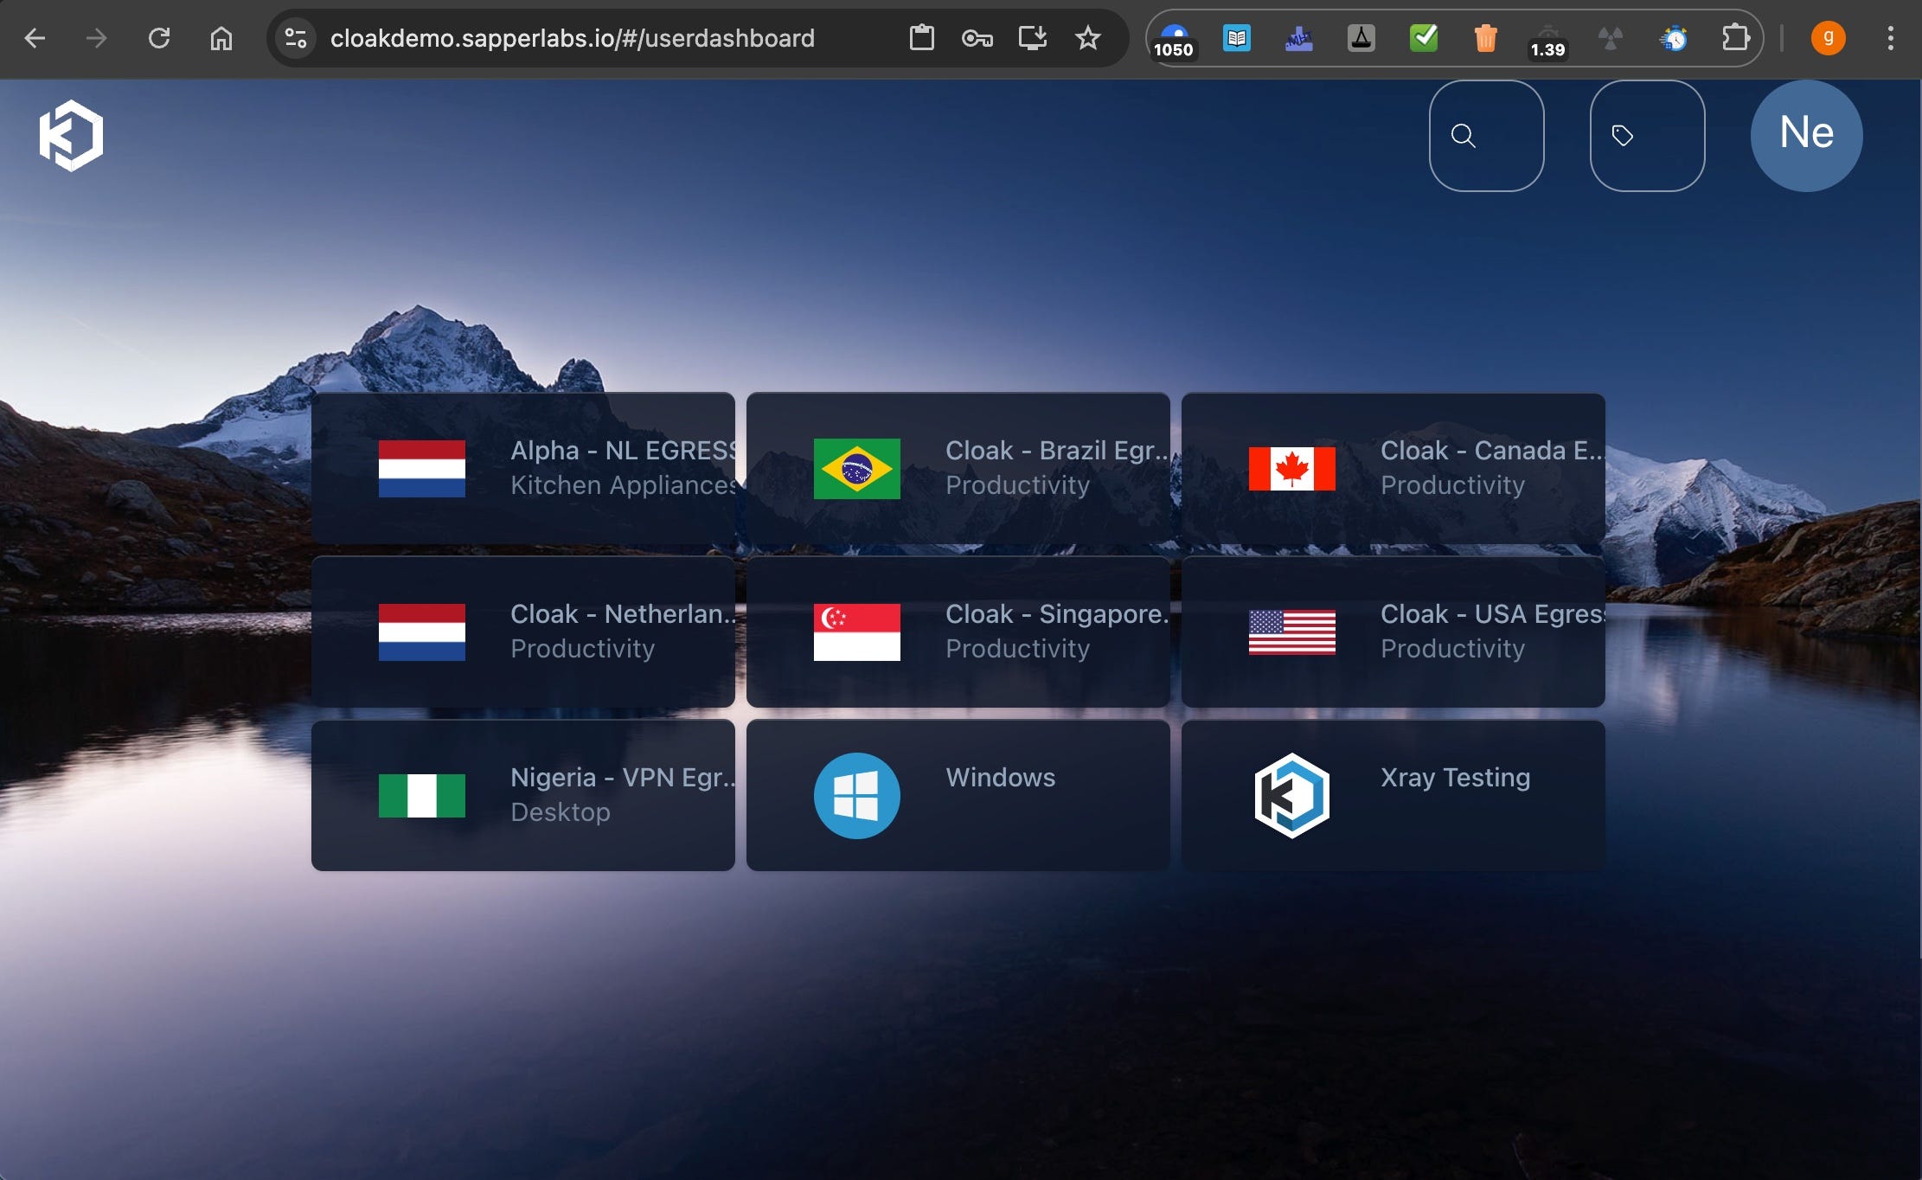Click the Singapore flag icon
Viewport: 1922px width, 1180px height.
click(856, 632)
